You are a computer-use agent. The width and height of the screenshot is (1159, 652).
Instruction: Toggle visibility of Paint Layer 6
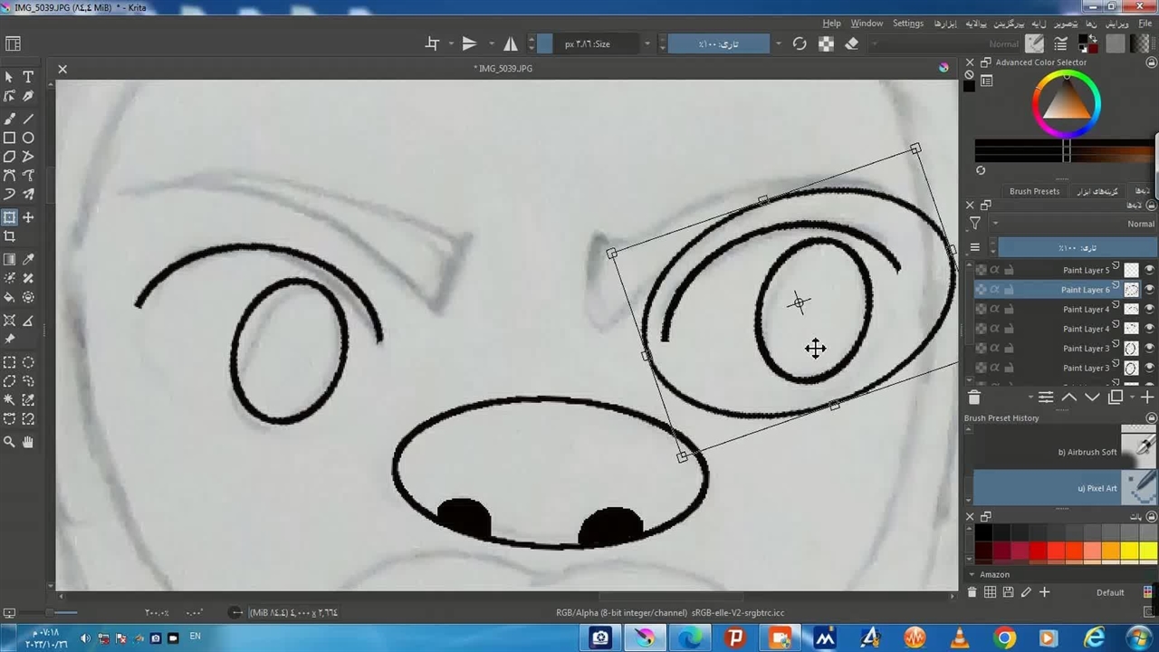1149,290
